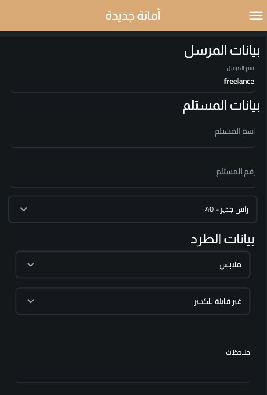Viewport: 267px width, 395px height.
Task: Click the small 'اسم المرسل' field label
Action: point(241,68)
